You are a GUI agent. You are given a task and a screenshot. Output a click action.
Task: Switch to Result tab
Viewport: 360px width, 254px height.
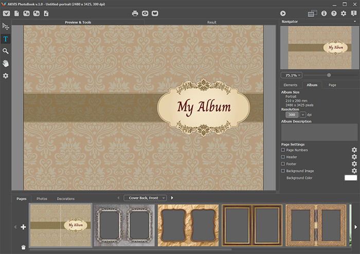point(211,22)
